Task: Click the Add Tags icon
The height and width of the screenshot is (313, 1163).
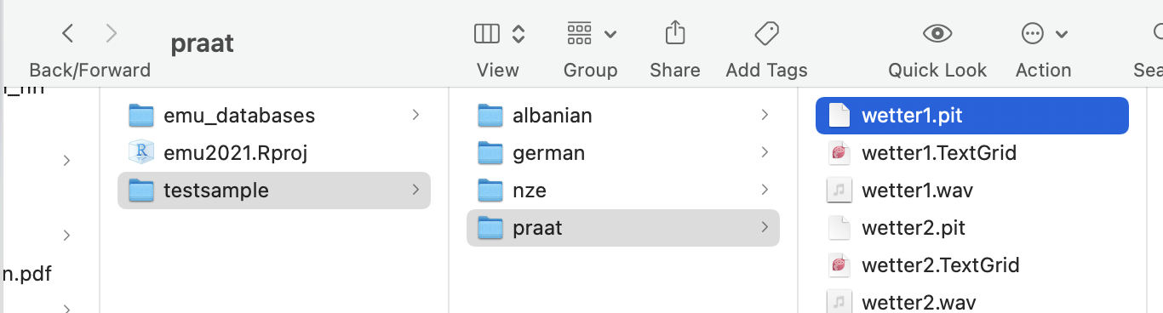Action: 766,34
